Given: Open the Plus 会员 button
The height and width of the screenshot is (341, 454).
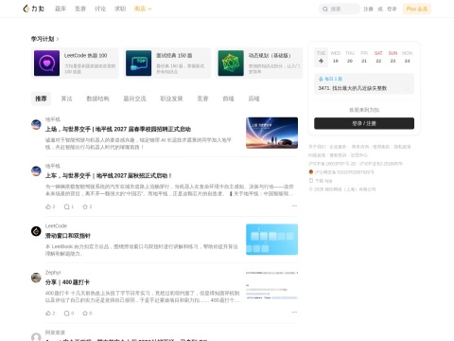Looking at the screenshot, I should 417,9.
